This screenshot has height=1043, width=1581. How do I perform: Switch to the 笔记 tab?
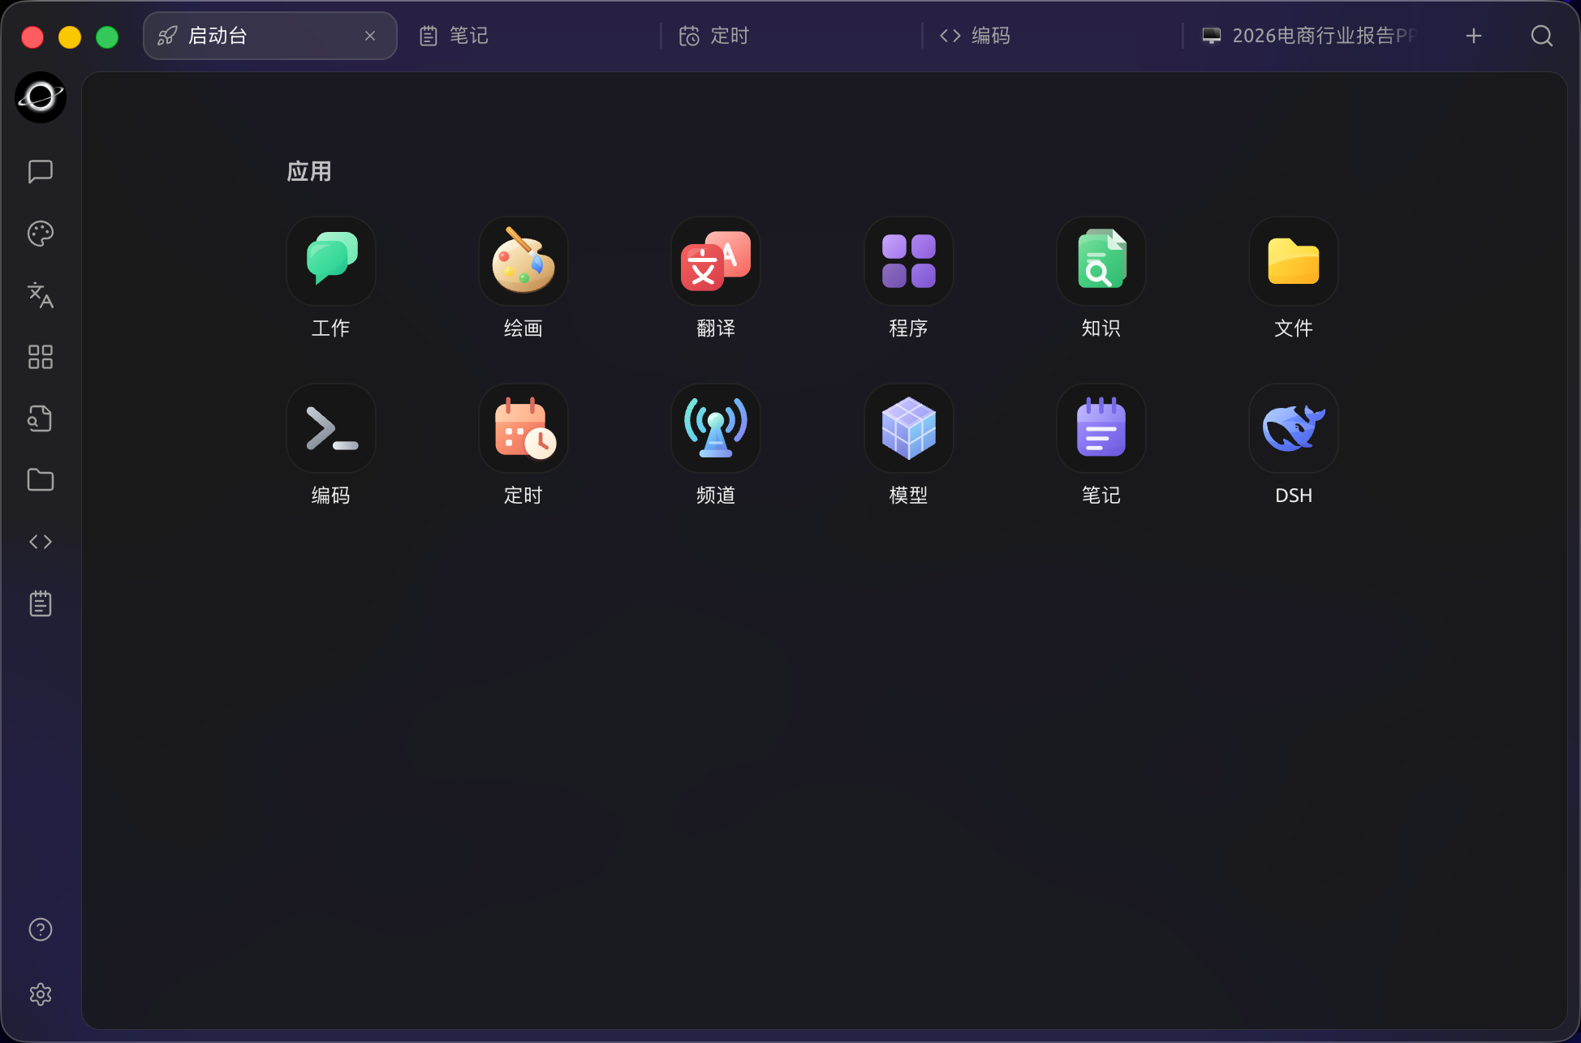coord(531,36)
